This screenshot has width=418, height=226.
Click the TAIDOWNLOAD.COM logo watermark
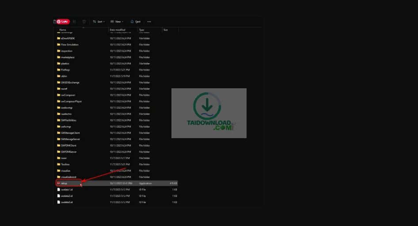click(209, 113)
